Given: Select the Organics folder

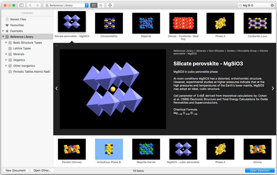Looking at the screenshot, I should tap(19, 60).
